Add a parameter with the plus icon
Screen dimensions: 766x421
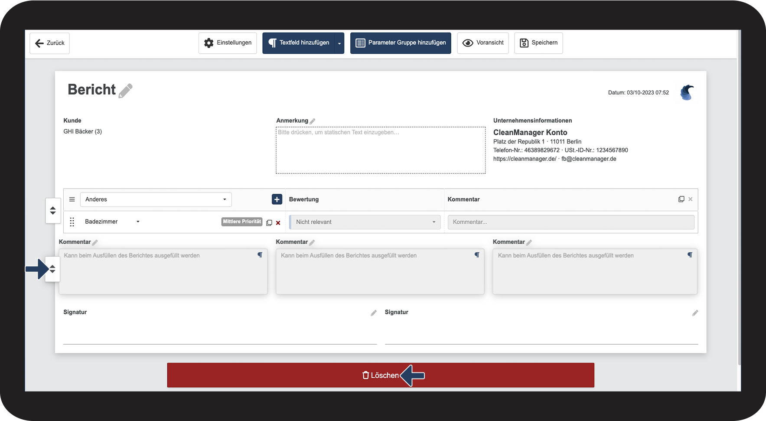pyautogui.click(x=277, y=199)
